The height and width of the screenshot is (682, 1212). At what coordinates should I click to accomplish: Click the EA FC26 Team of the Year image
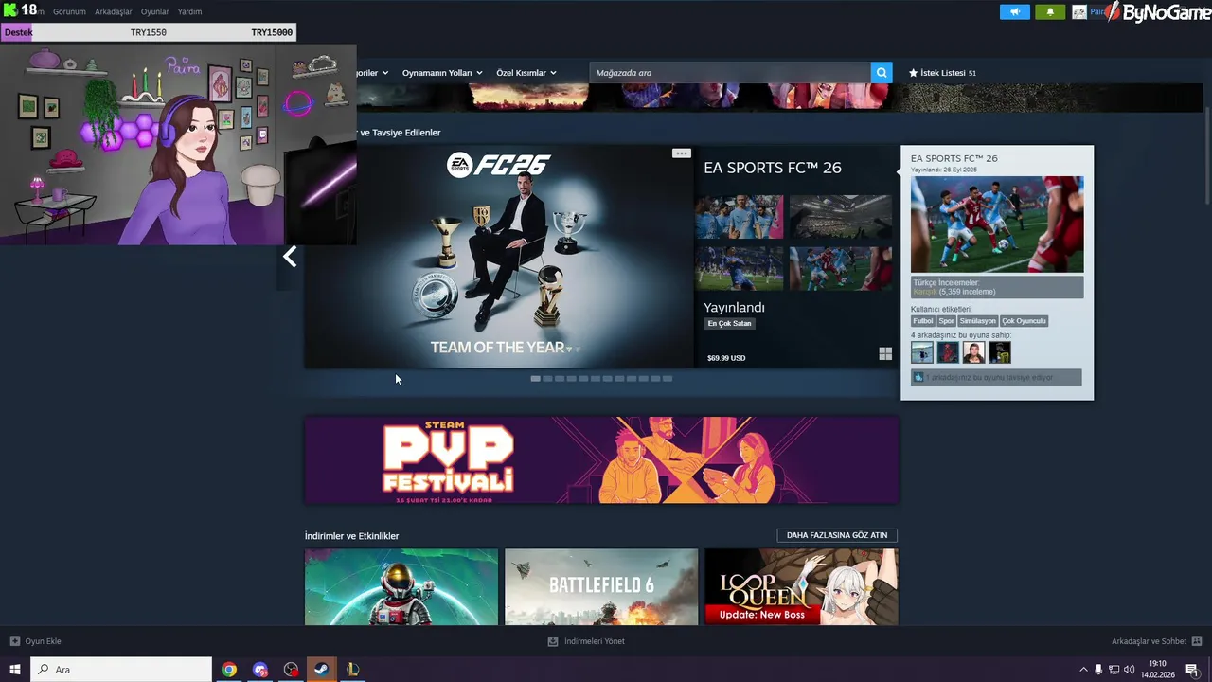[499, 257]
